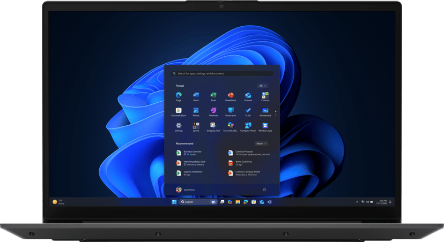Open the Edge pinned app
Viewport: 444px width, 242px height.
[x=179, y=96]
